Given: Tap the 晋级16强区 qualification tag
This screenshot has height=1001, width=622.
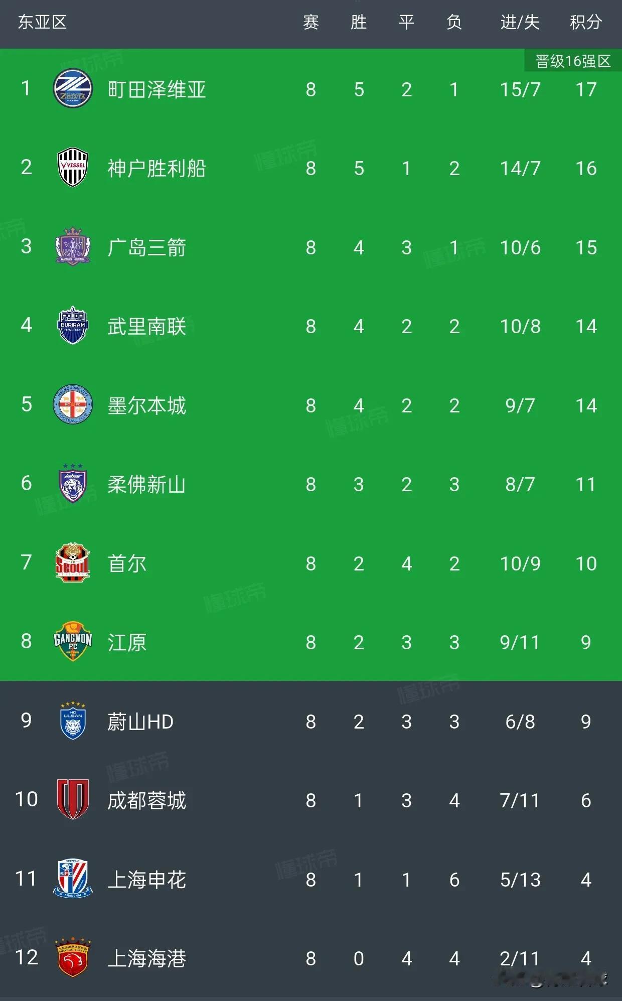Looking at the screenshot, I should 573,61.
